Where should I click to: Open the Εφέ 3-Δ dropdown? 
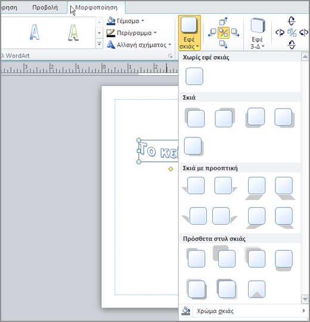click(258, 33)
